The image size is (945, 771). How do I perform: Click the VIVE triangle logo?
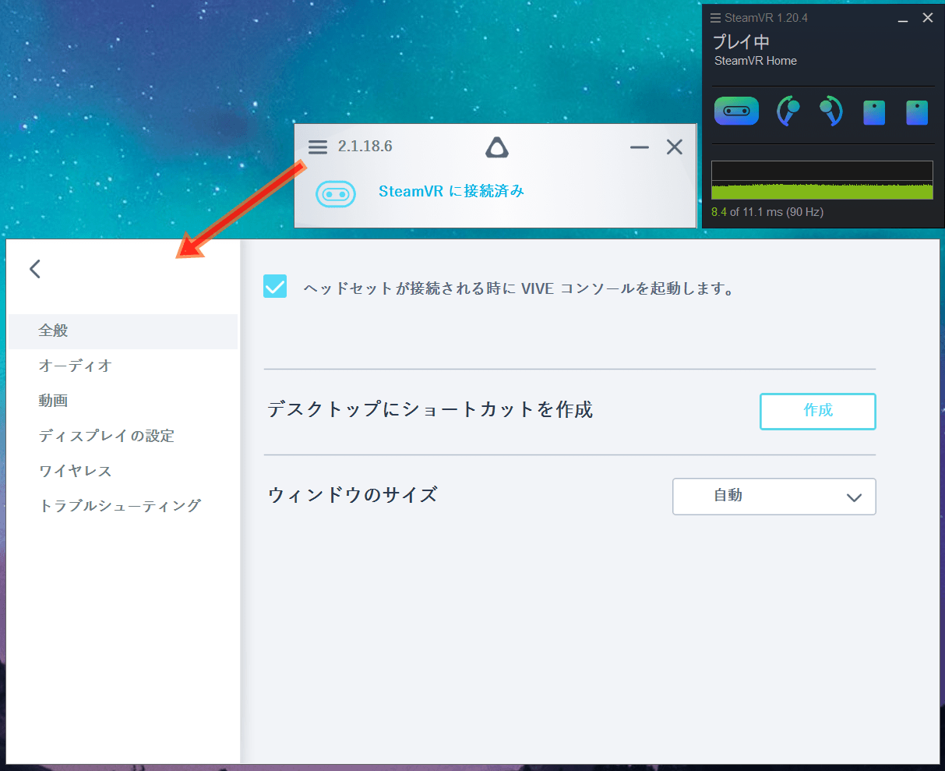point(497,147)
